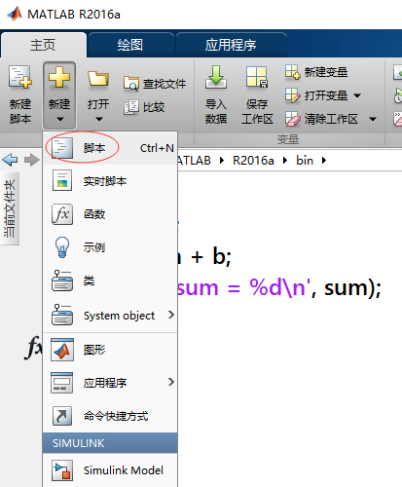This screenshot has width=402, height=487.
Task: Click Open Variable (打开变量) icon
Action: point(293,95)
